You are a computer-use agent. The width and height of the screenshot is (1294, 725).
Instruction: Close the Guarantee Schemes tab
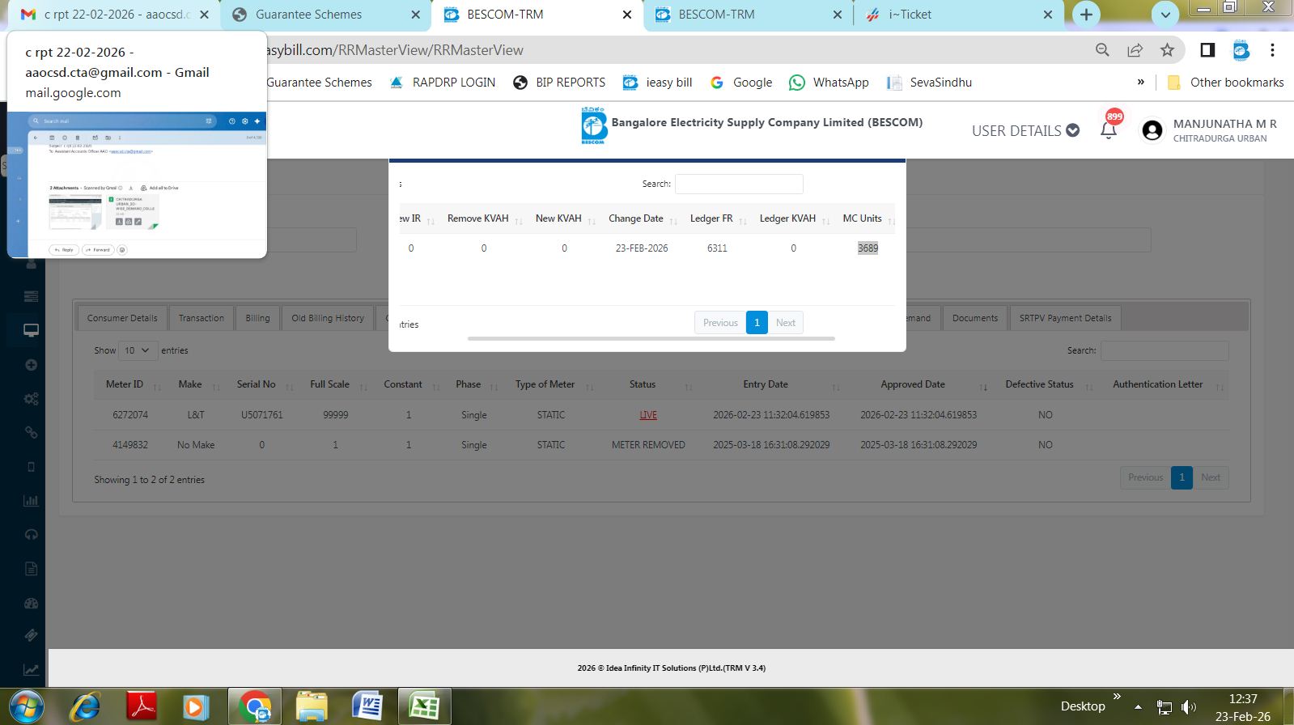click(415, 15)
